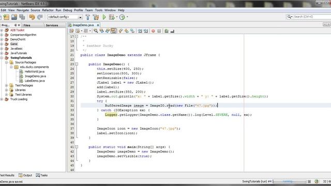Click the New Project icon in toolbar
Viewport: 331px width, 186px height.
(6, 17)
